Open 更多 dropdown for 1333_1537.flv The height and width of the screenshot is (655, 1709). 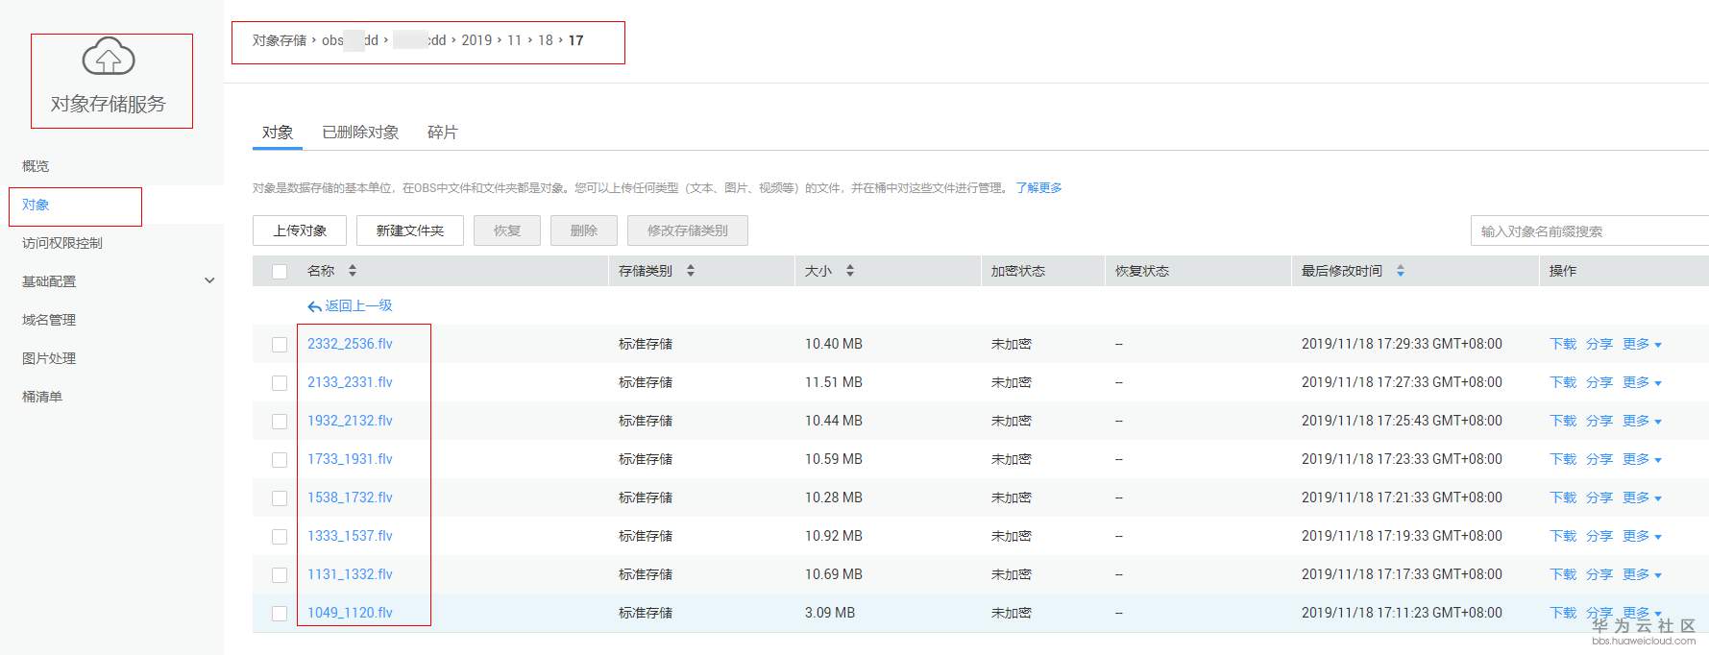[1642, 536]
